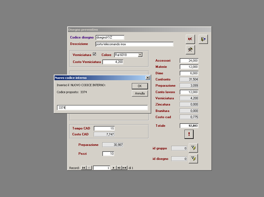Click the exit door icon button
Viewport: 264px width, 197px height.
click(x=203, y=39)
